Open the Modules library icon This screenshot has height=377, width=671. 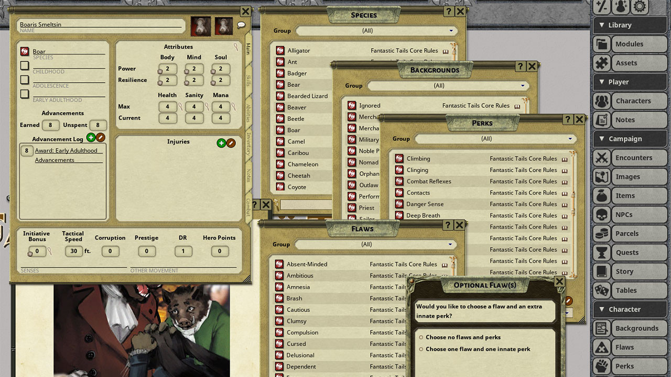pyautogui.click(x=603, y=44)
